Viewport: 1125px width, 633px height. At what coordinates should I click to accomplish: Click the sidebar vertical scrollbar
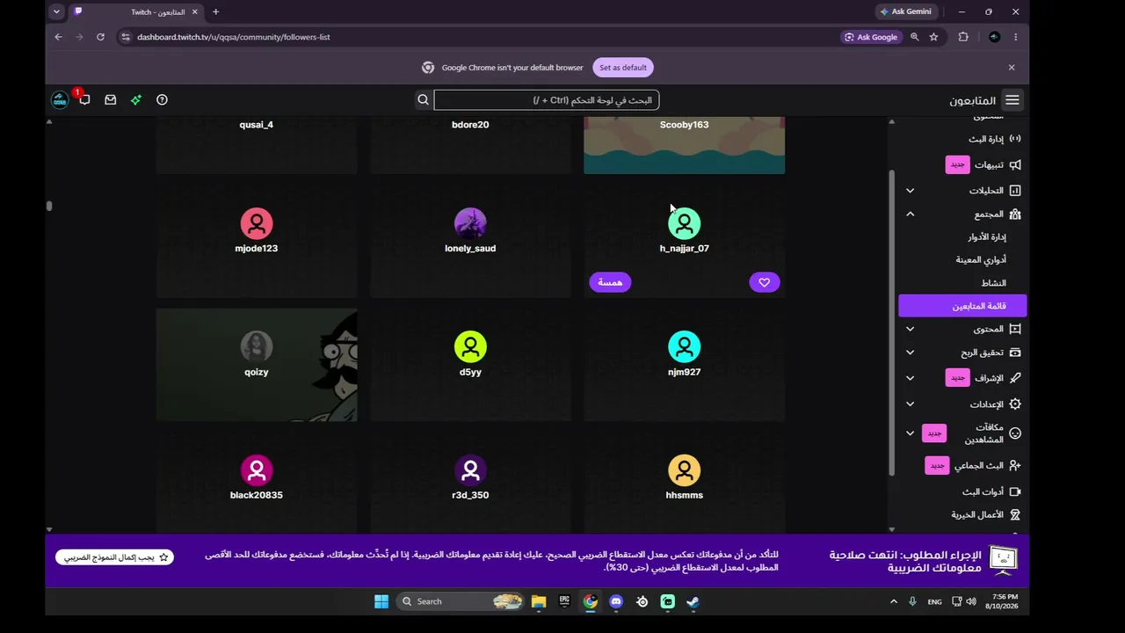pyautogui.click(x=891, y=323)
